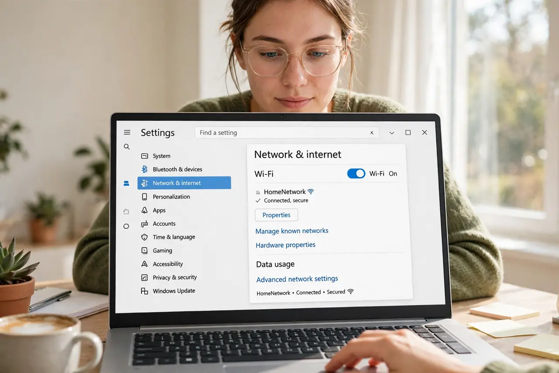
Task: Go to Privacy & security settings
Action: tap(175, 277)
